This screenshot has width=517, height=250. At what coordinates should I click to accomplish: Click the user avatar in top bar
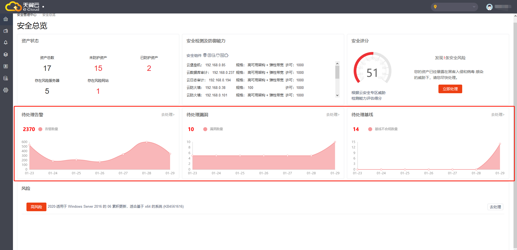489,7
